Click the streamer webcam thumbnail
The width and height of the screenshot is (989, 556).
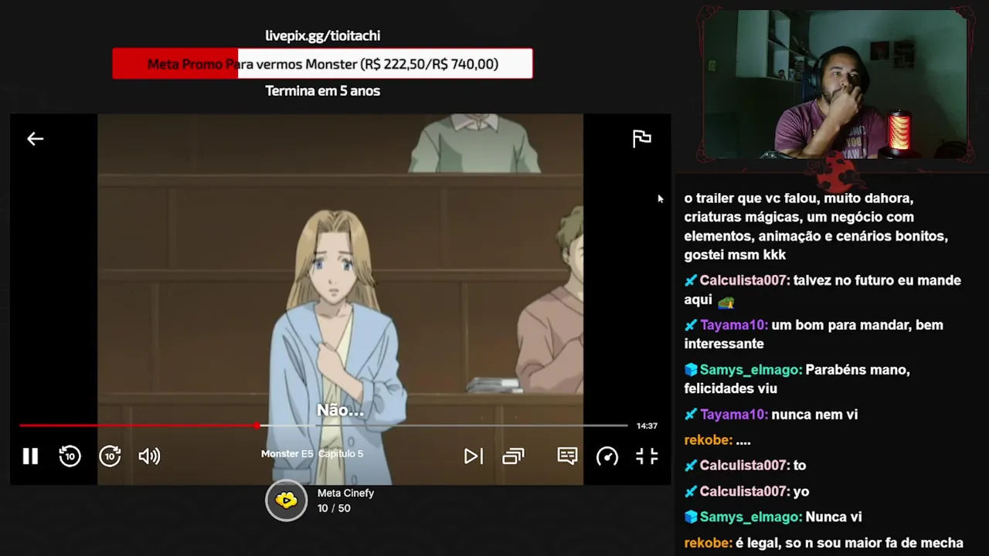(x=835, y=84)
